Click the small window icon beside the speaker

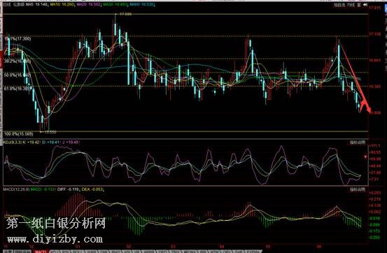pos(359,5)
